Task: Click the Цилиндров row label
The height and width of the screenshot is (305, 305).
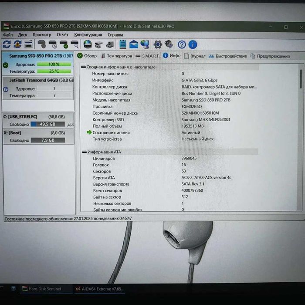Action: click(x=104, y=158)
